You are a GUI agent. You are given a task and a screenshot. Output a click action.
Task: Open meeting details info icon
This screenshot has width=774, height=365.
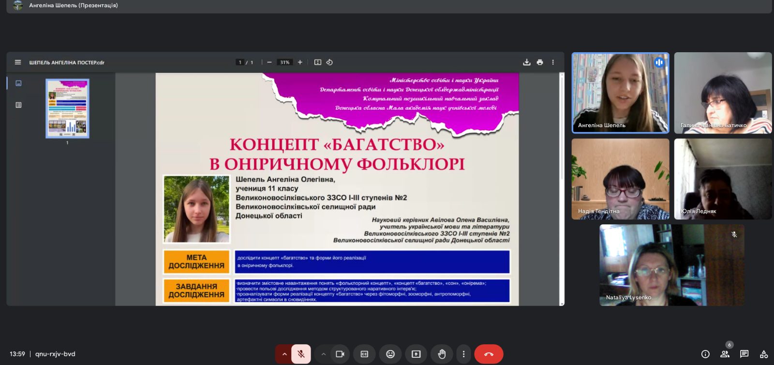click(x=705, y=354)
